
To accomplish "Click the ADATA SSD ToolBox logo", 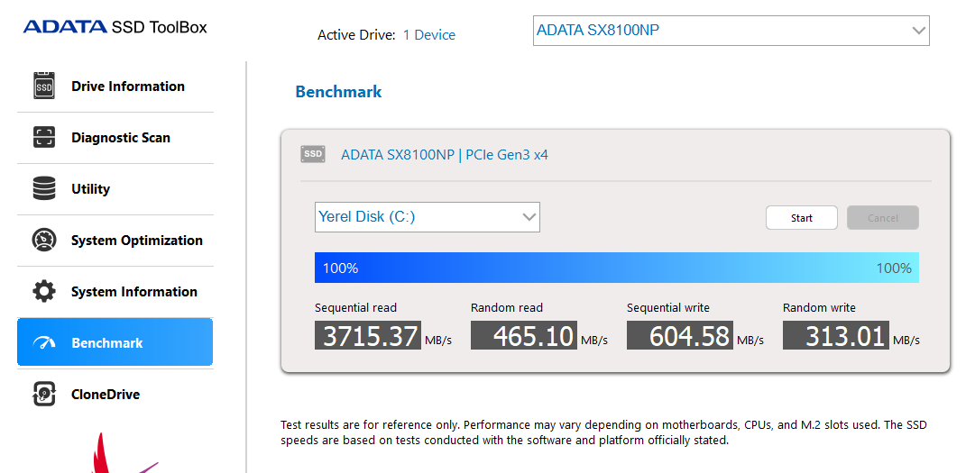I will (x=115, y=27).
